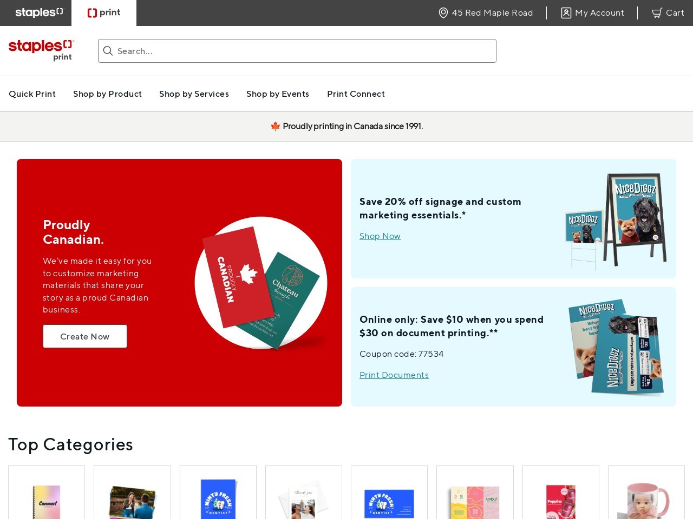Click the Top Categories heading
This screenshot has height=519, width=693.
[70, 444]
